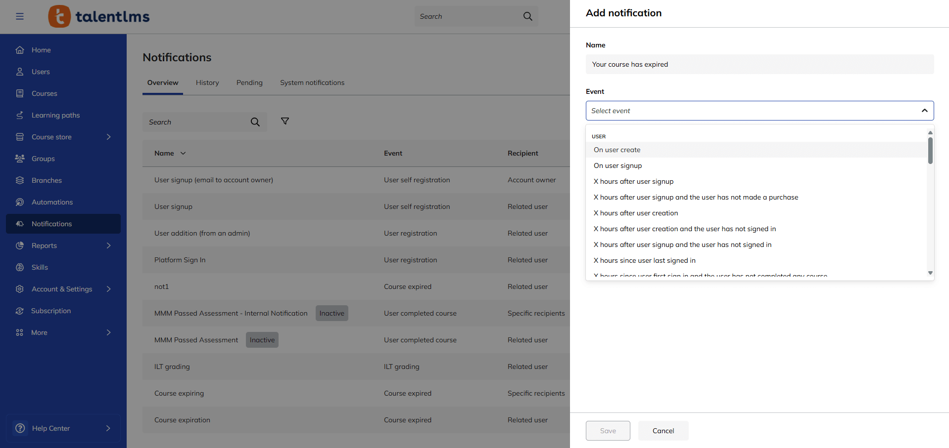The image size is (949, 448).
Task: Expand Account & Settings in the sidebar
Action: [108, 288]
